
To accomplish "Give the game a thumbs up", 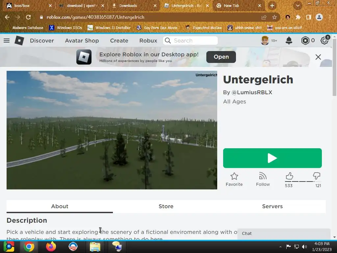I will click(x=289, y=176).
